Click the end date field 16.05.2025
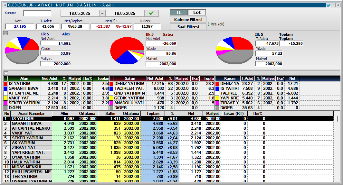This screenshot has width=343, height=185. [x=125, y=13]
